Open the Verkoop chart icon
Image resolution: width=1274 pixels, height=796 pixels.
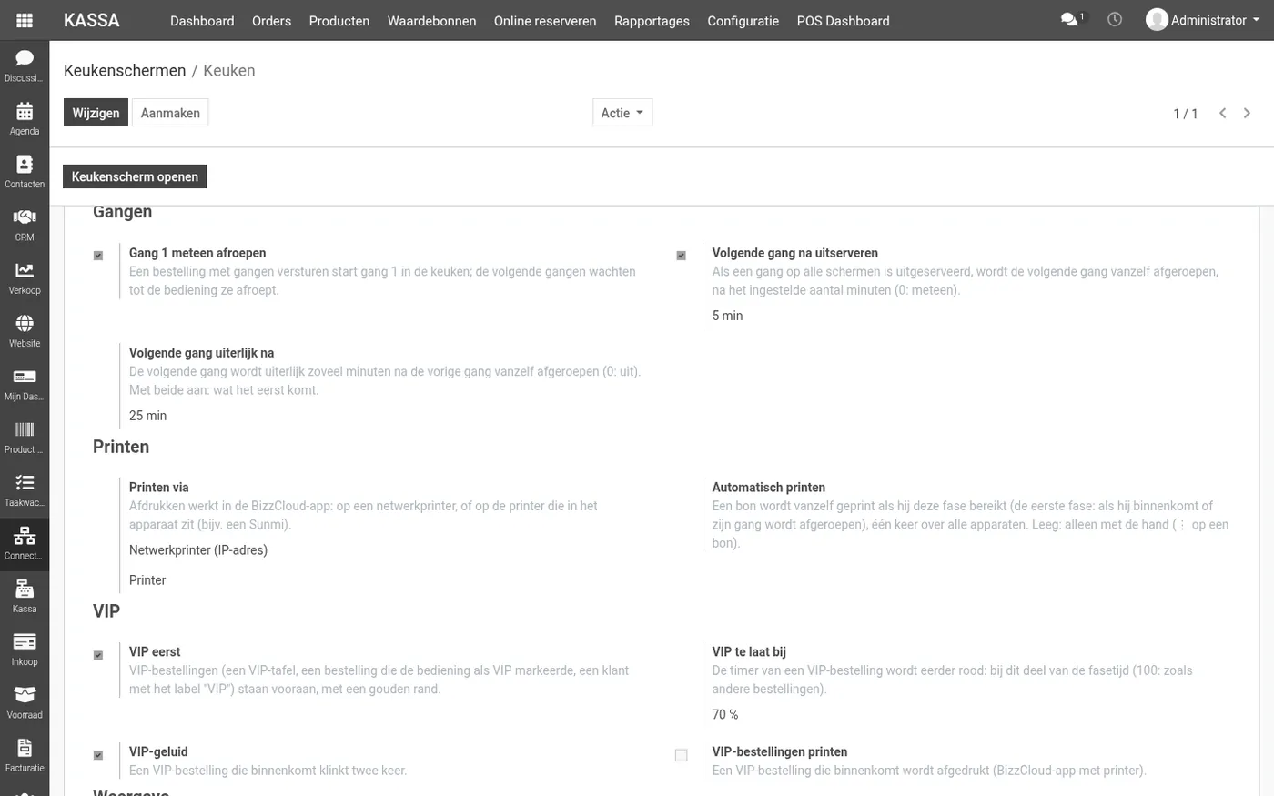25,277
